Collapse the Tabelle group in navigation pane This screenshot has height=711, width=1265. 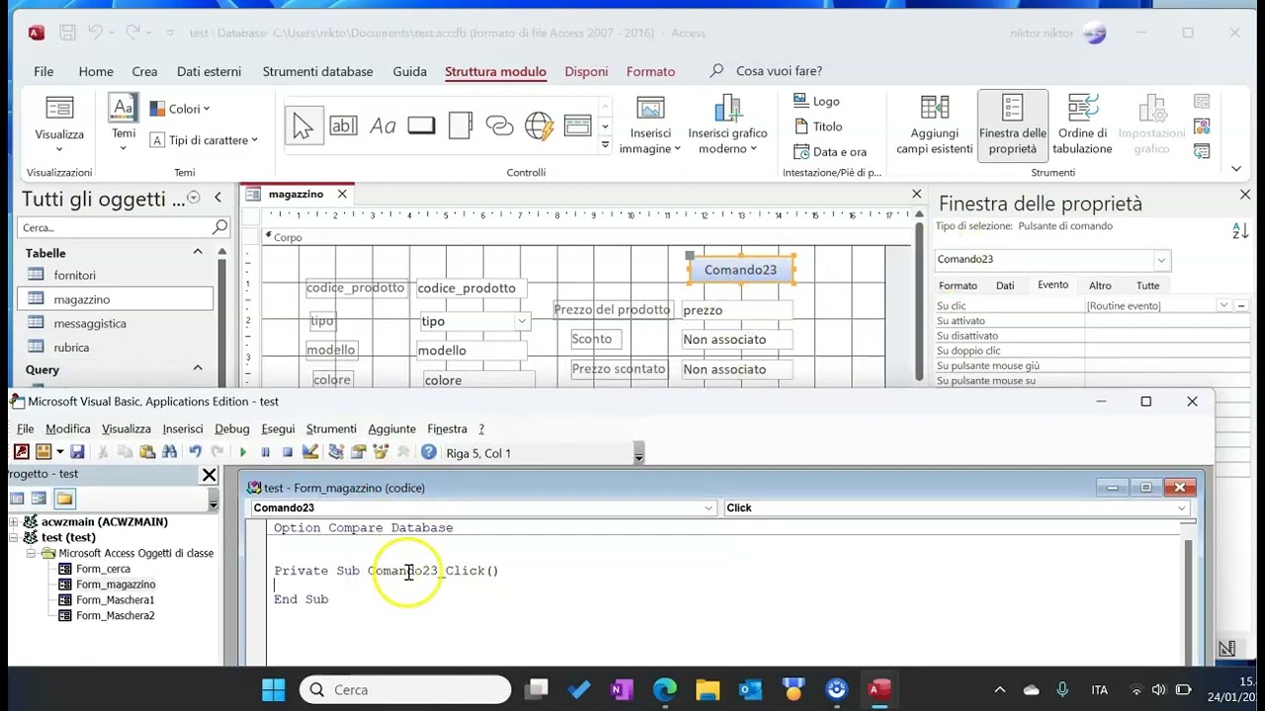[198, 253]
